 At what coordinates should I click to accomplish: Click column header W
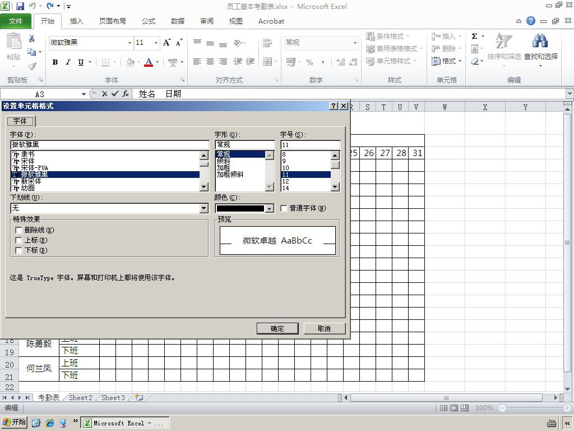click(445, 107)
